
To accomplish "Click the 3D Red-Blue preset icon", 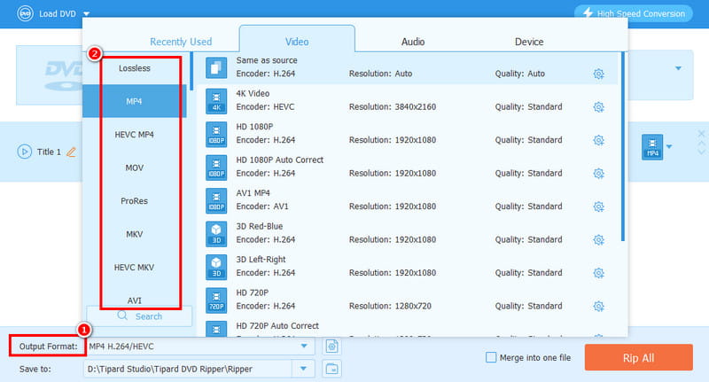I will [x=216, y=234].
